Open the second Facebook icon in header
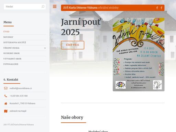176x132 pixels. (x=161, y=8)
